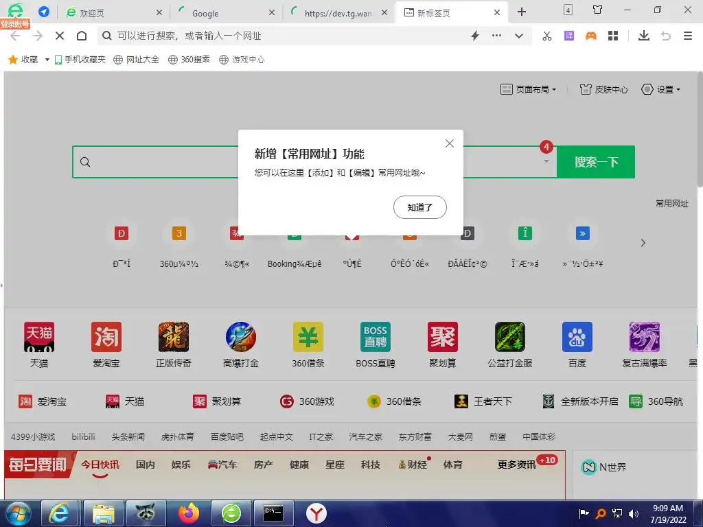Open the 复古满爆率 tile icon
Image resolution: width=703 pixels, height=527 pixels.
point(644,336)
